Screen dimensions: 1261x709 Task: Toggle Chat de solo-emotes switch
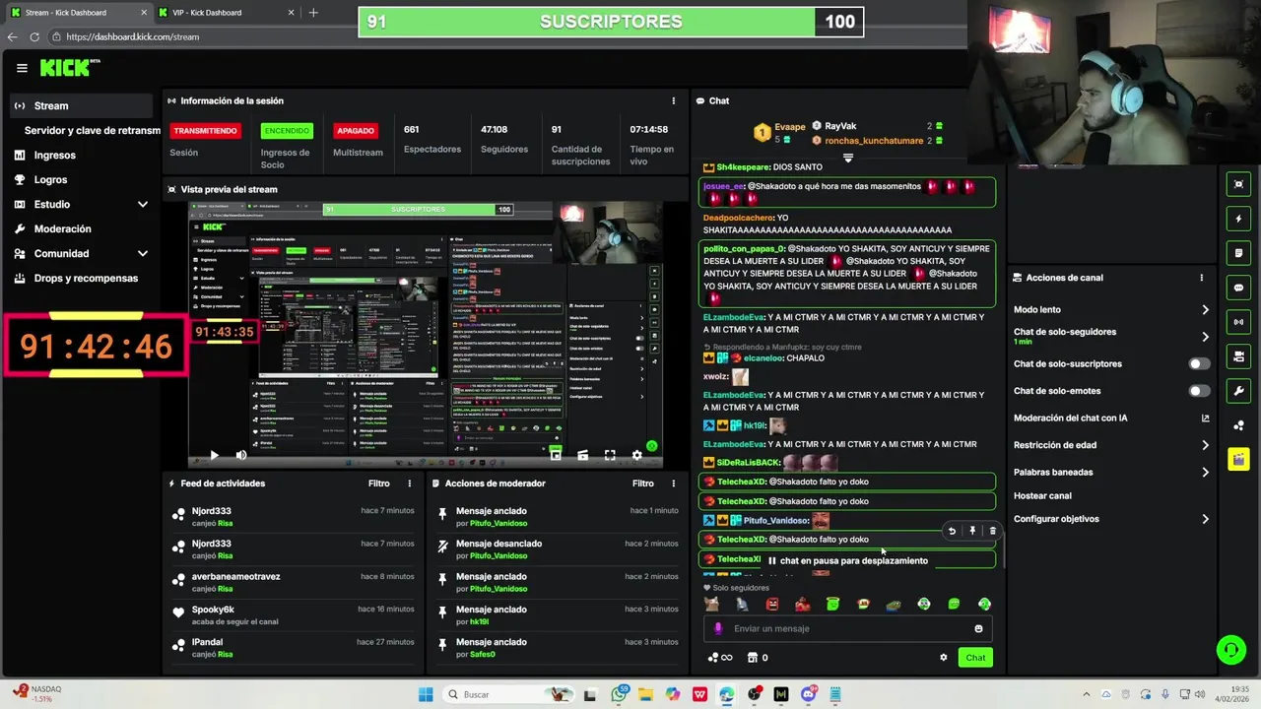(1199, 391)
